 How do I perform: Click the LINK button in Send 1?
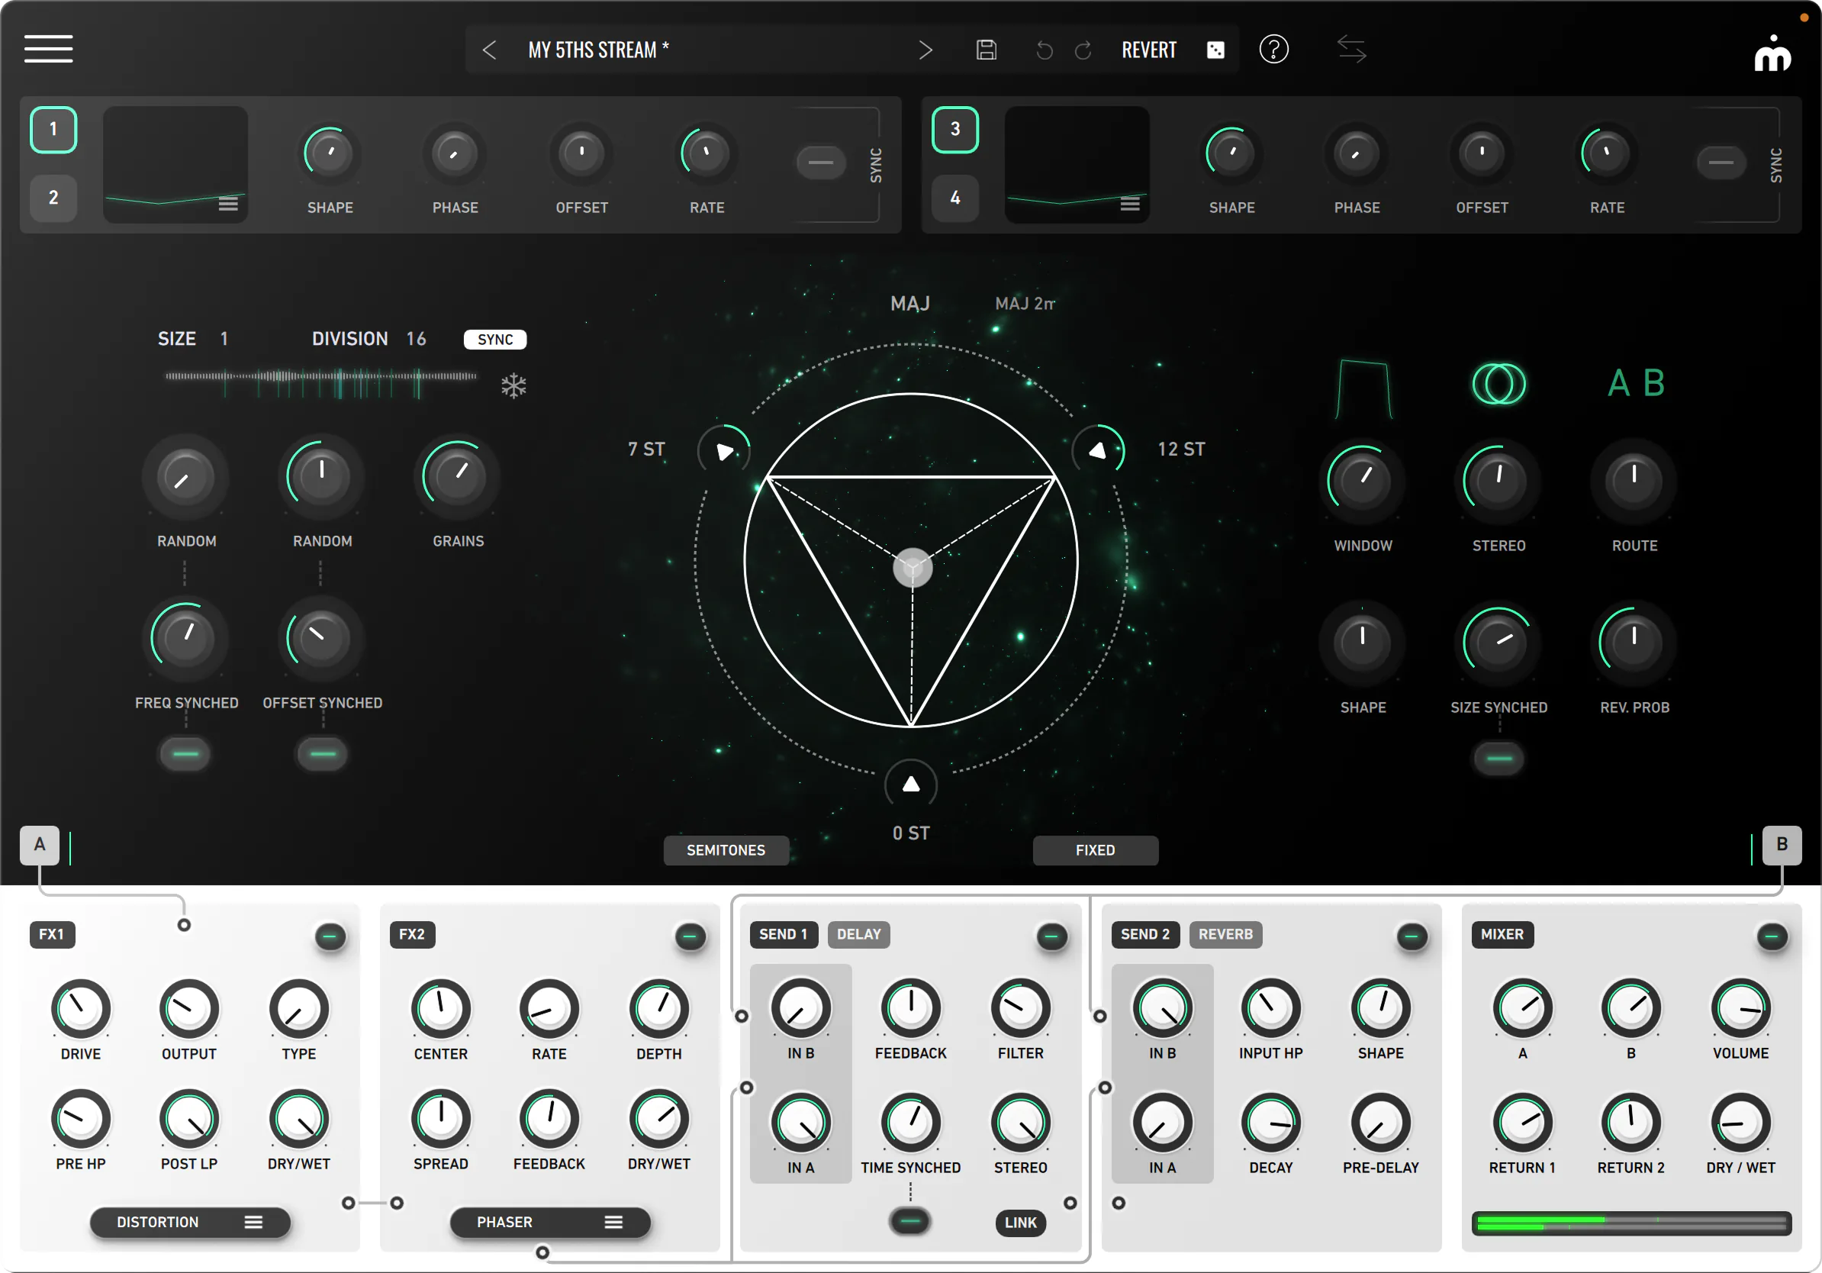(x=1021, y=1222)
